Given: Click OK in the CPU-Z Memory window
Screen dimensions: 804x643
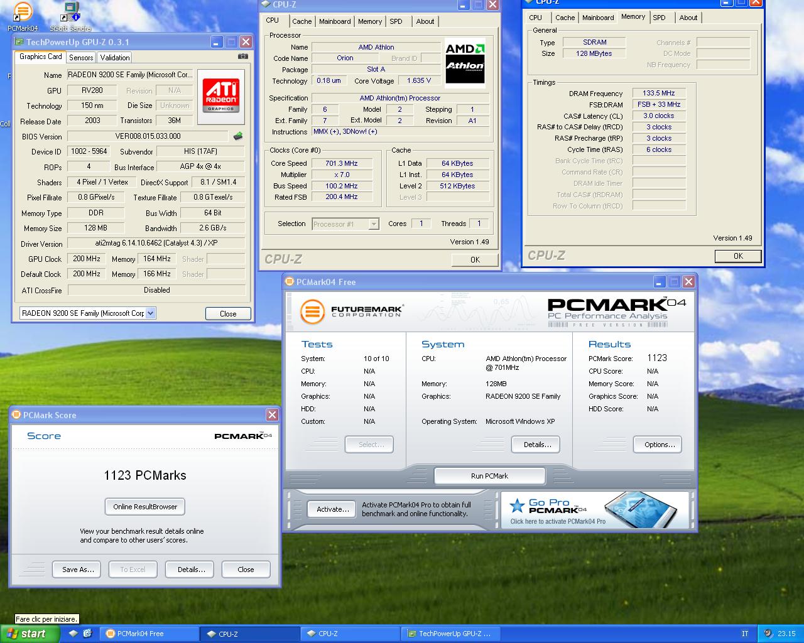Looking at the screenshot, I should point(738,256).
